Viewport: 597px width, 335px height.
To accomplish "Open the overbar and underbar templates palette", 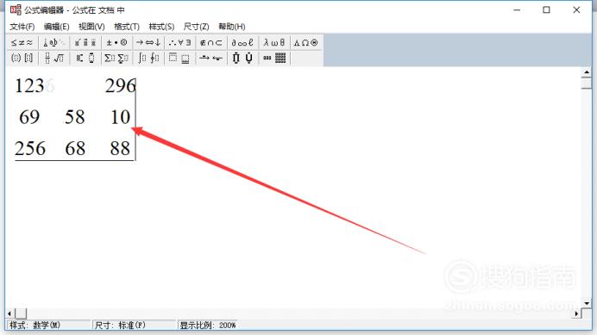I will point(179,58).
